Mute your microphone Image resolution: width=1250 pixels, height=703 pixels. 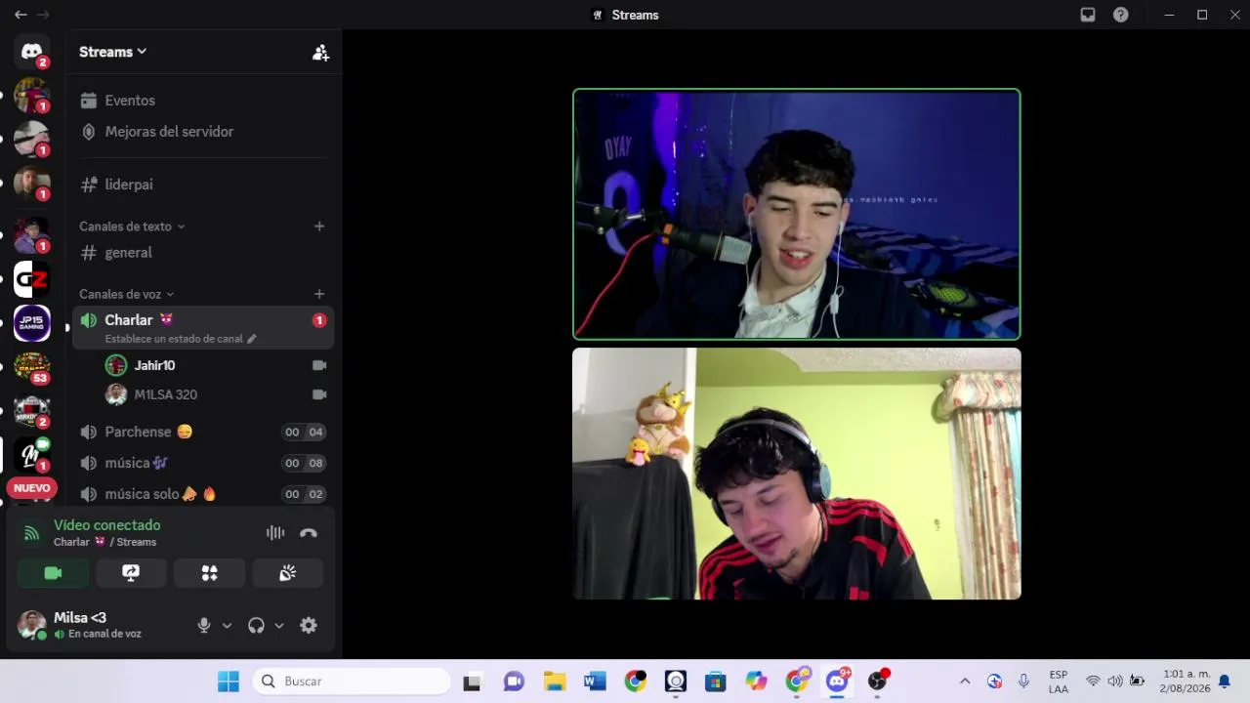click(204, 626)
